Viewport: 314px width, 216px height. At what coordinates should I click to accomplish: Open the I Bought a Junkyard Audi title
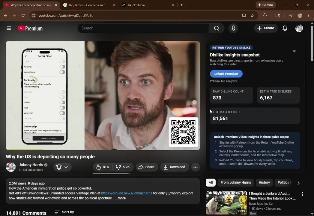pos(272,196)
